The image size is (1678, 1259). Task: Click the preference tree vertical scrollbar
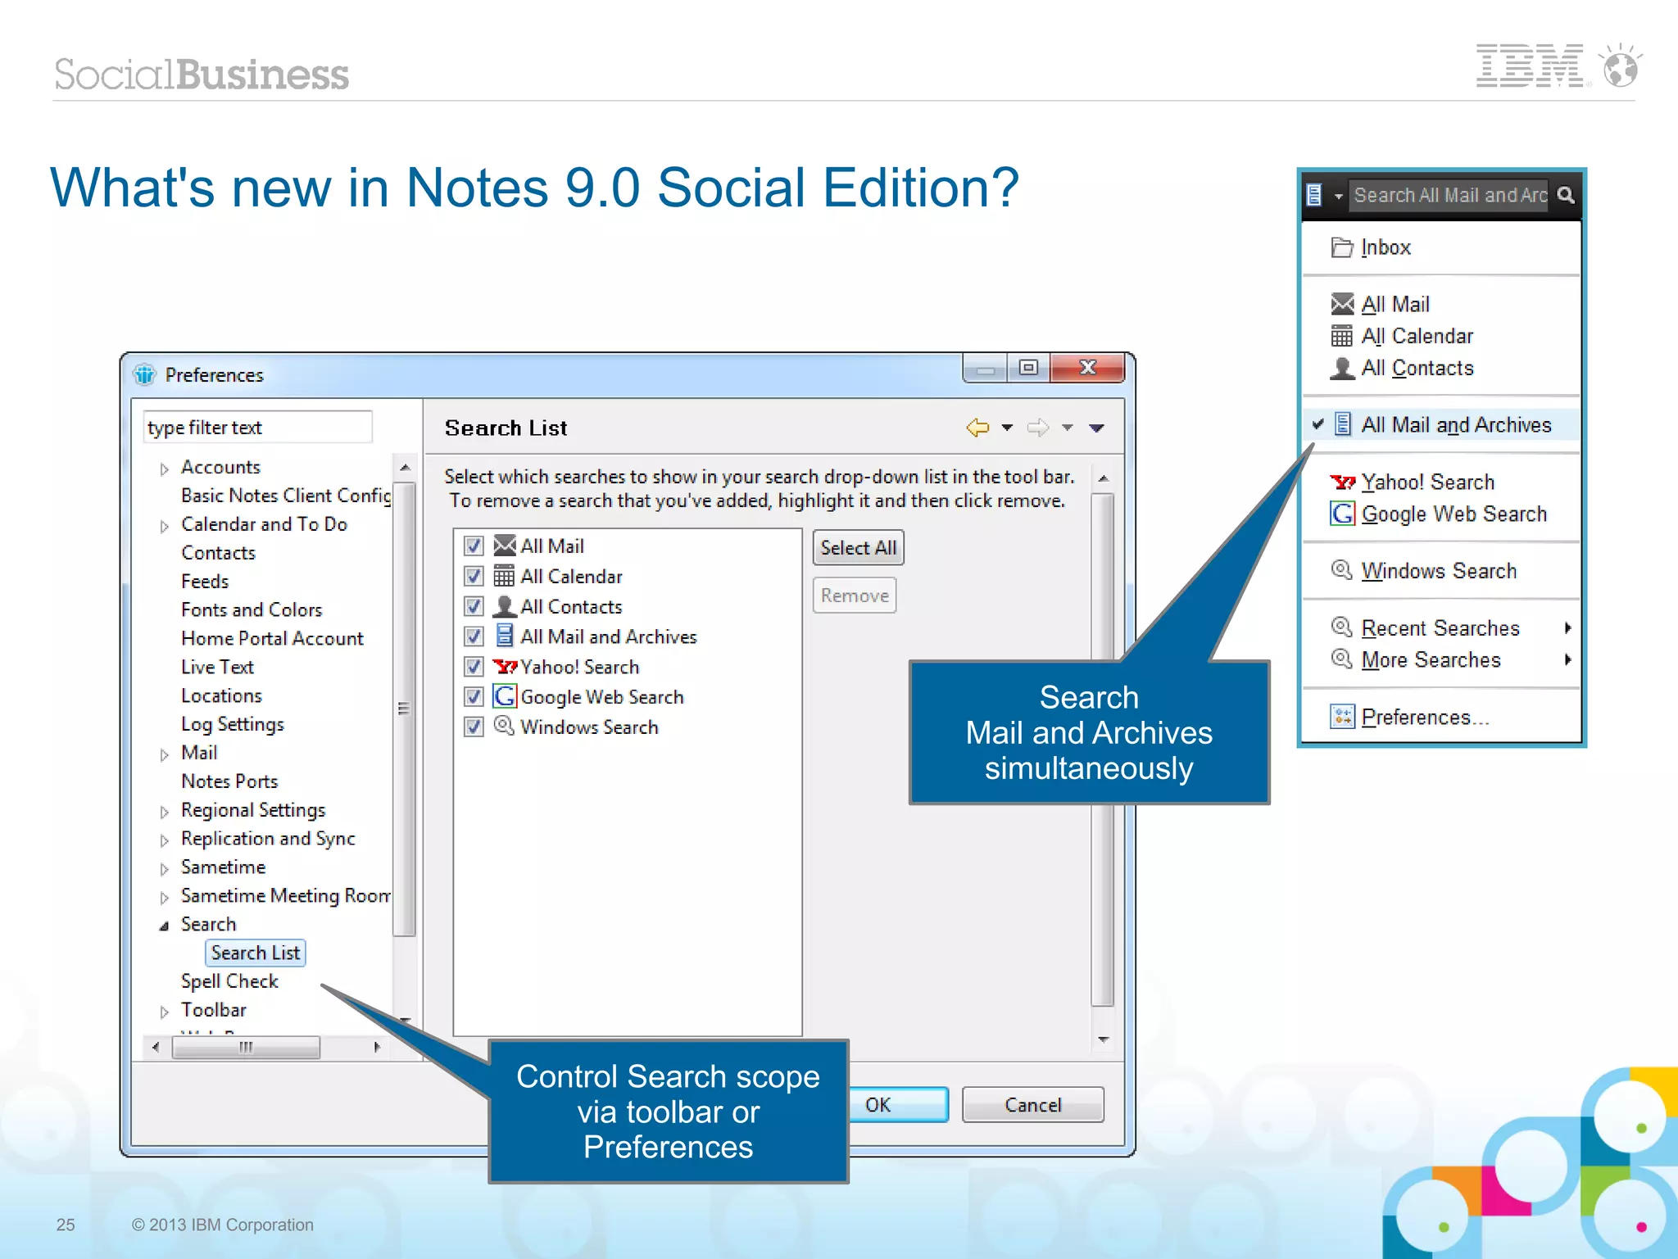[404, 708]
